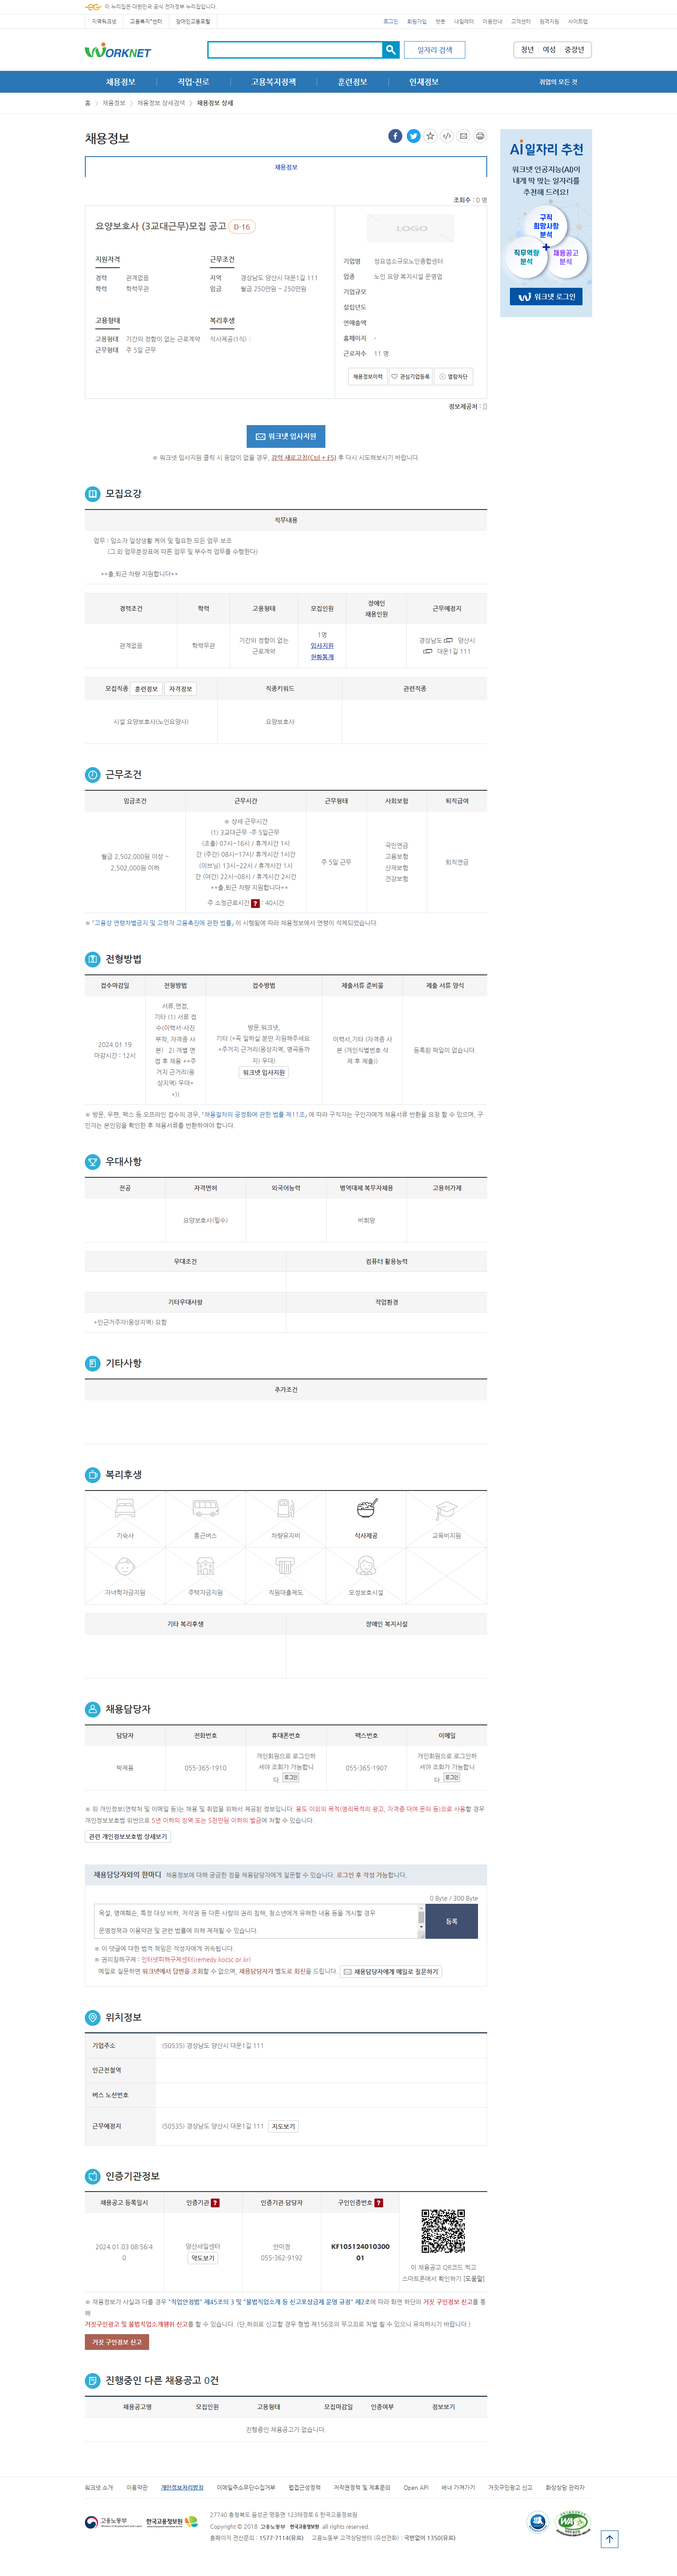Click 워크넷 로그인 in AI banner
Image resolution: width=677 pixels, height=2576 pixels.
[546, 297]
